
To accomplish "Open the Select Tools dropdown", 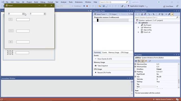I will (x=100, y=14).
